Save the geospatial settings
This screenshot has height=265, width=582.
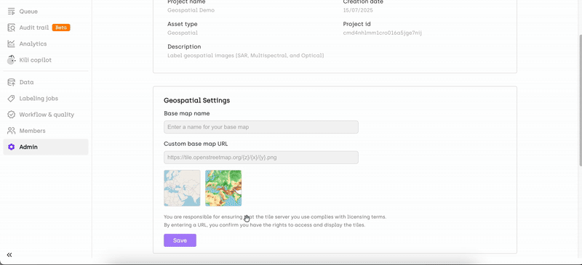[x=180, y=240]
